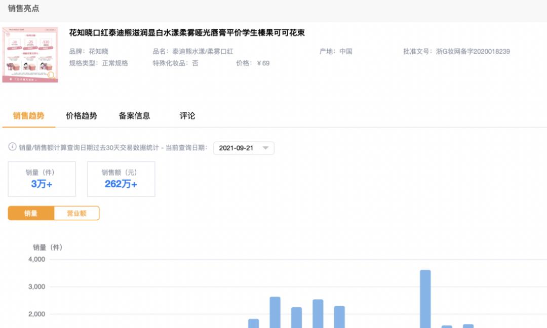547x328 pixels.
Task: Click the 销量 3万+ stats card
Action: [41, 178]
